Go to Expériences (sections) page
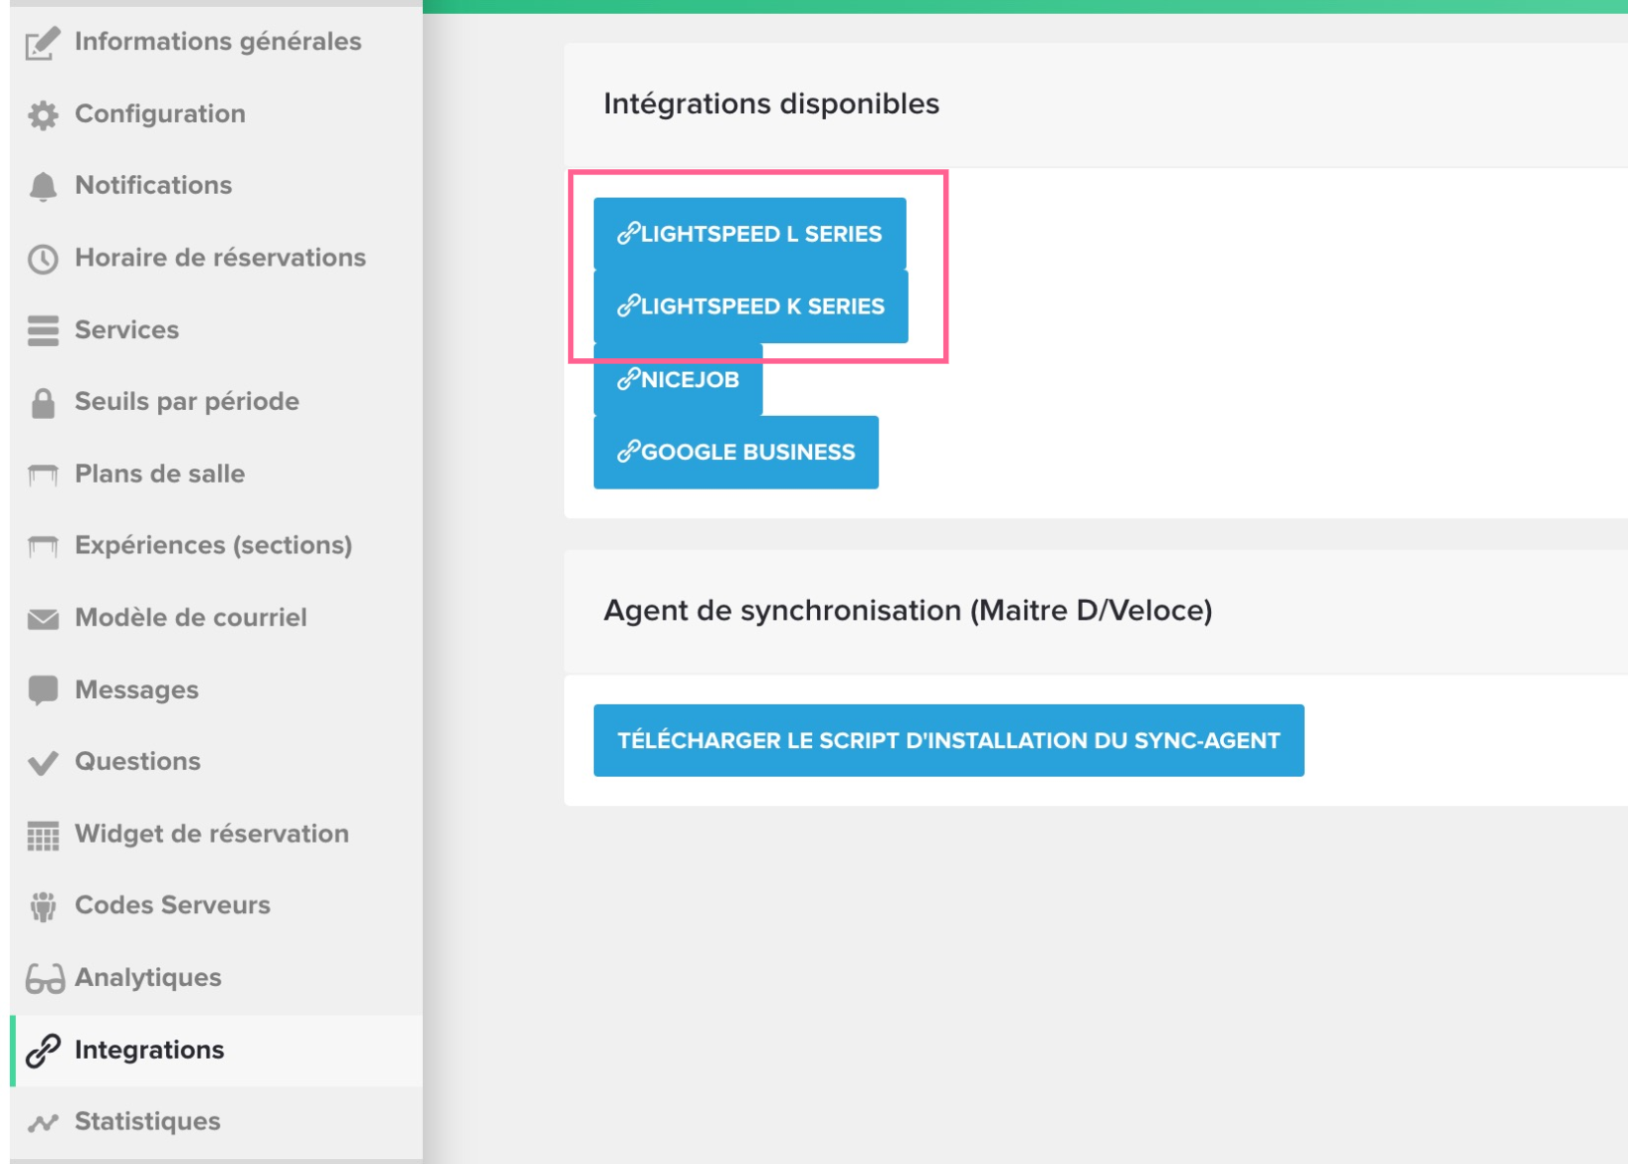The image size is (1628, 1164). coord(213,545)
